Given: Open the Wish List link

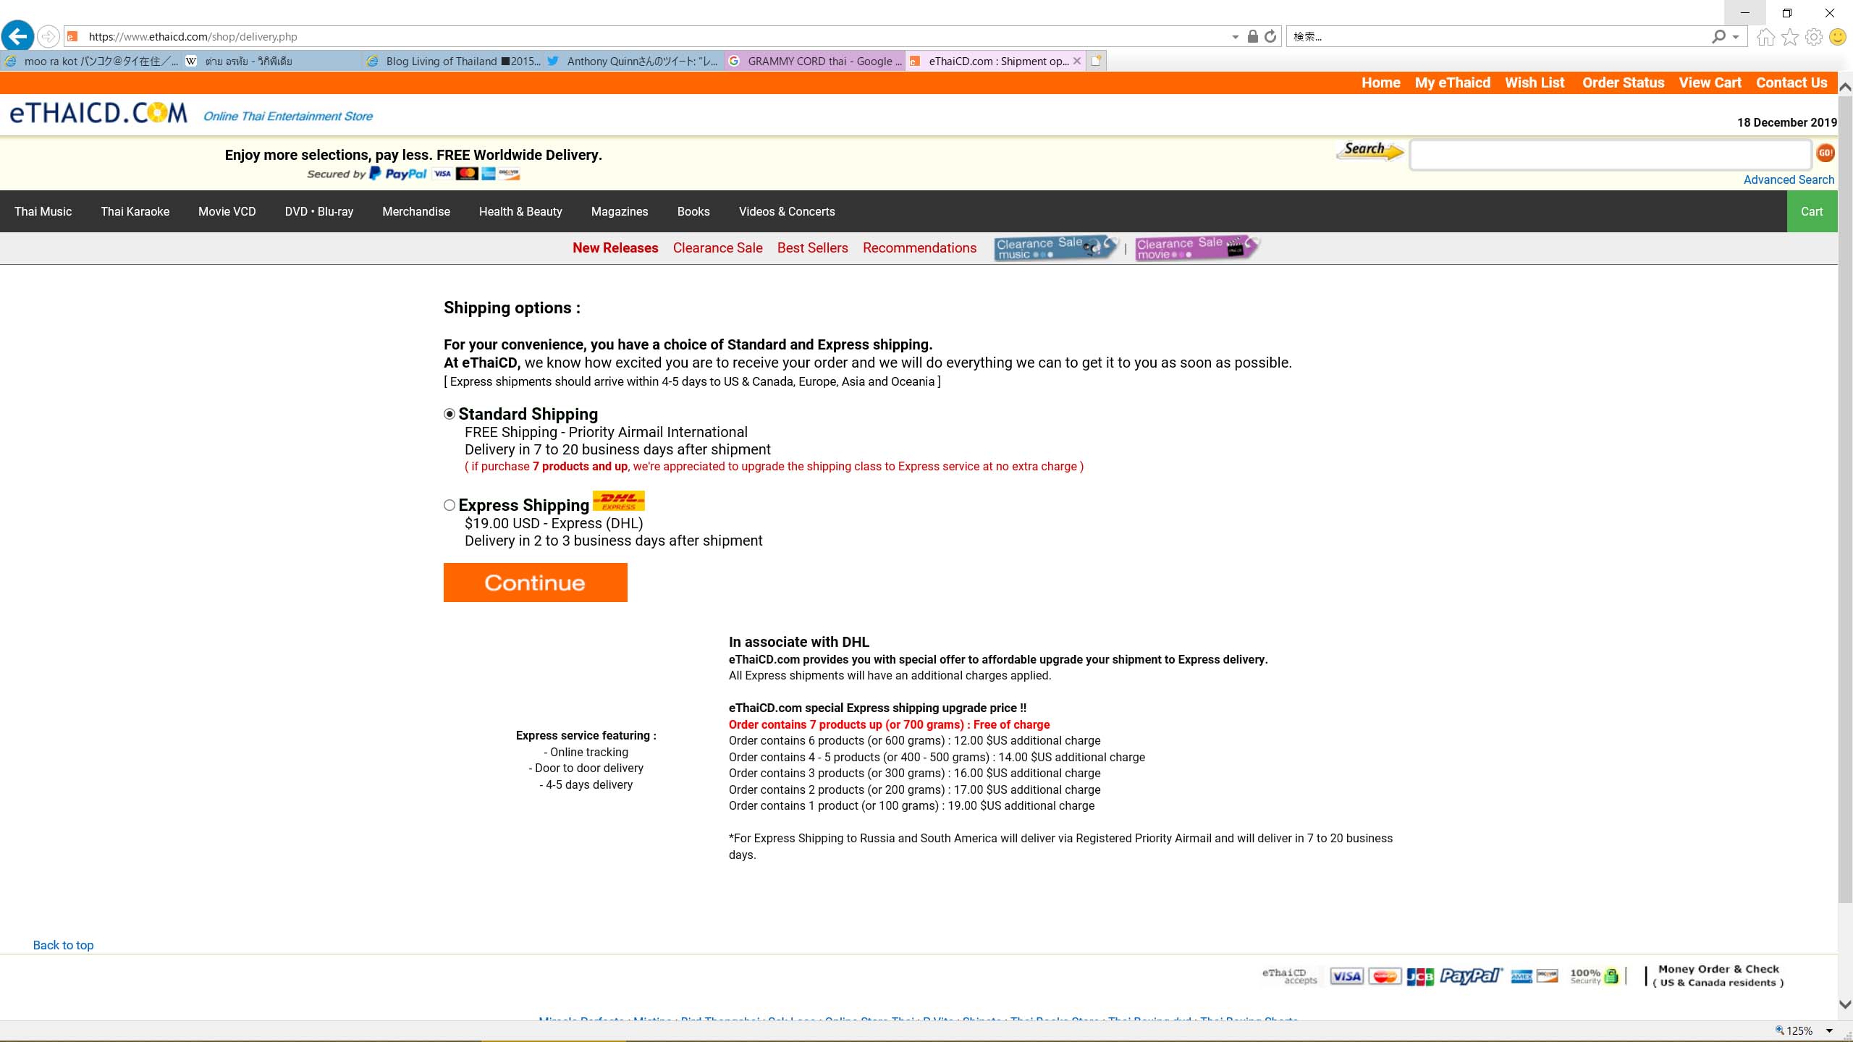Looking at the screenshot, I should click(x=1535, y=82).
